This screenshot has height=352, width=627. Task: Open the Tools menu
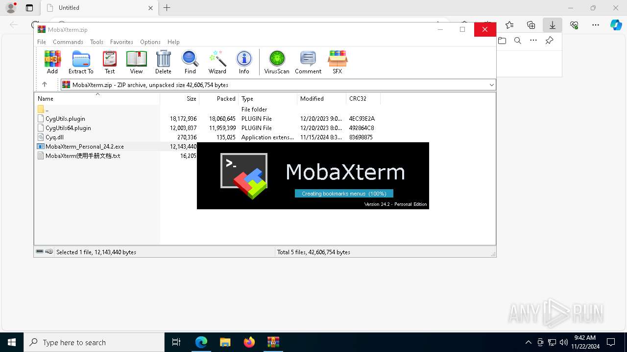pyautogui.click(x=96, y=42)
